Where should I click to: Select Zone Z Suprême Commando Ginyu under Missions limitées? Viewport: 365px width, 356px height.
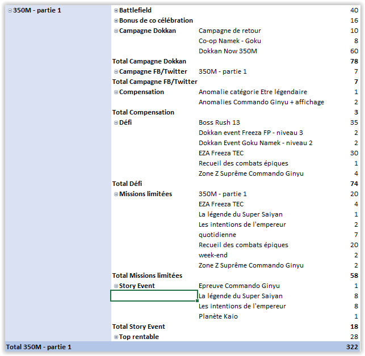pos(251,265)
